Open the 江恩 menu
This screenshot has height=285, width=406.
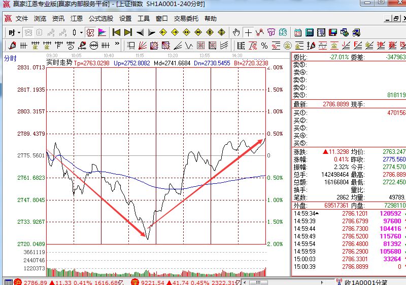tap(76, 19)
